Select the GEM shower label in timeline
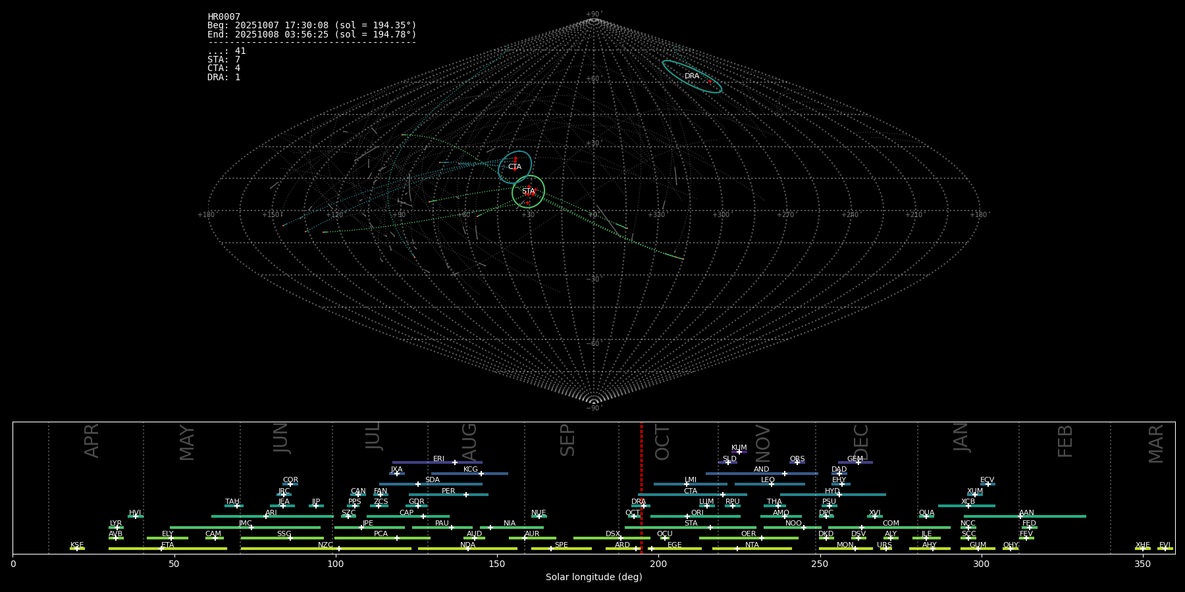Viewport: 1185px width, 592px height. 855,459
